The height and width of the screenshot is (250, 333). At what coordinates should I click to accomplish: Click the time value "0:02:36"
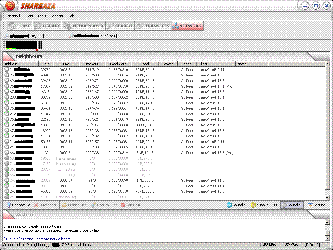pos(66,103)
